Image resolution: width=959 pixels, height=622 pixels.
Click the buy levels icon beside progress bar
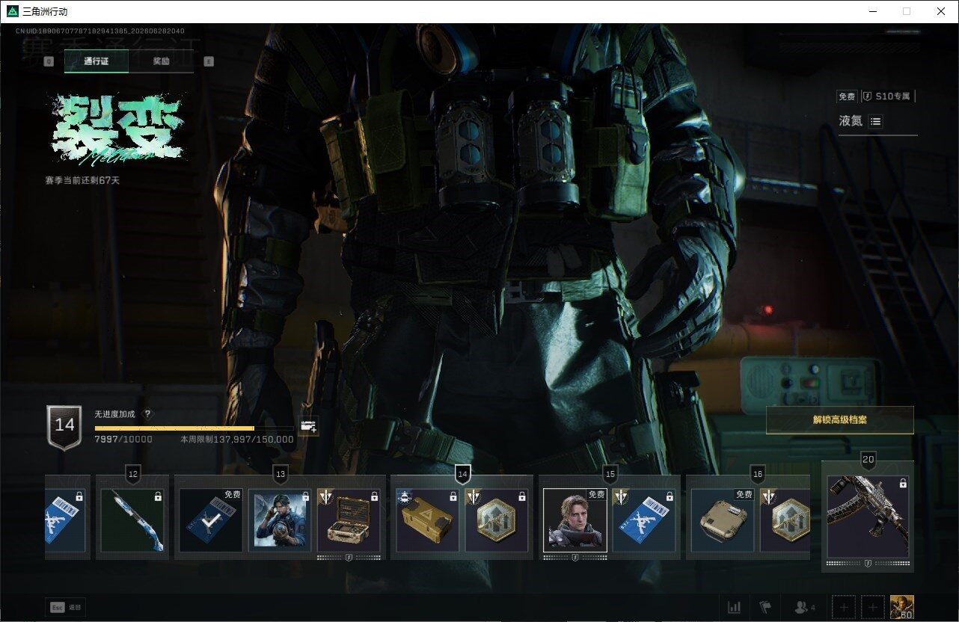(x=308, y=426)
